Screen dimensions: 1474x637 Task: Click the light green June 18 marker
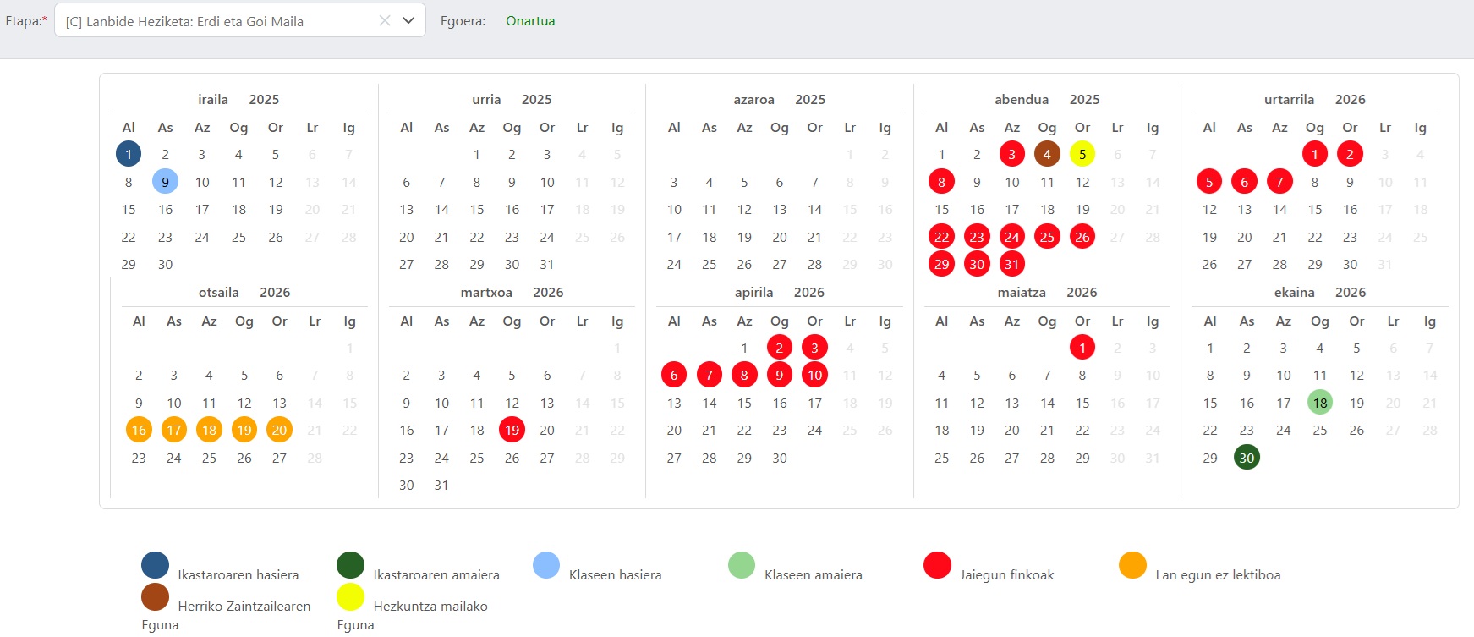1320,403
